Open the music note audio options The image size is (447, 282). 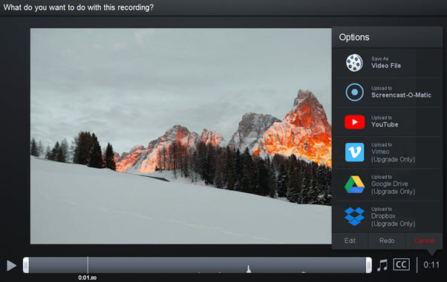382,265
